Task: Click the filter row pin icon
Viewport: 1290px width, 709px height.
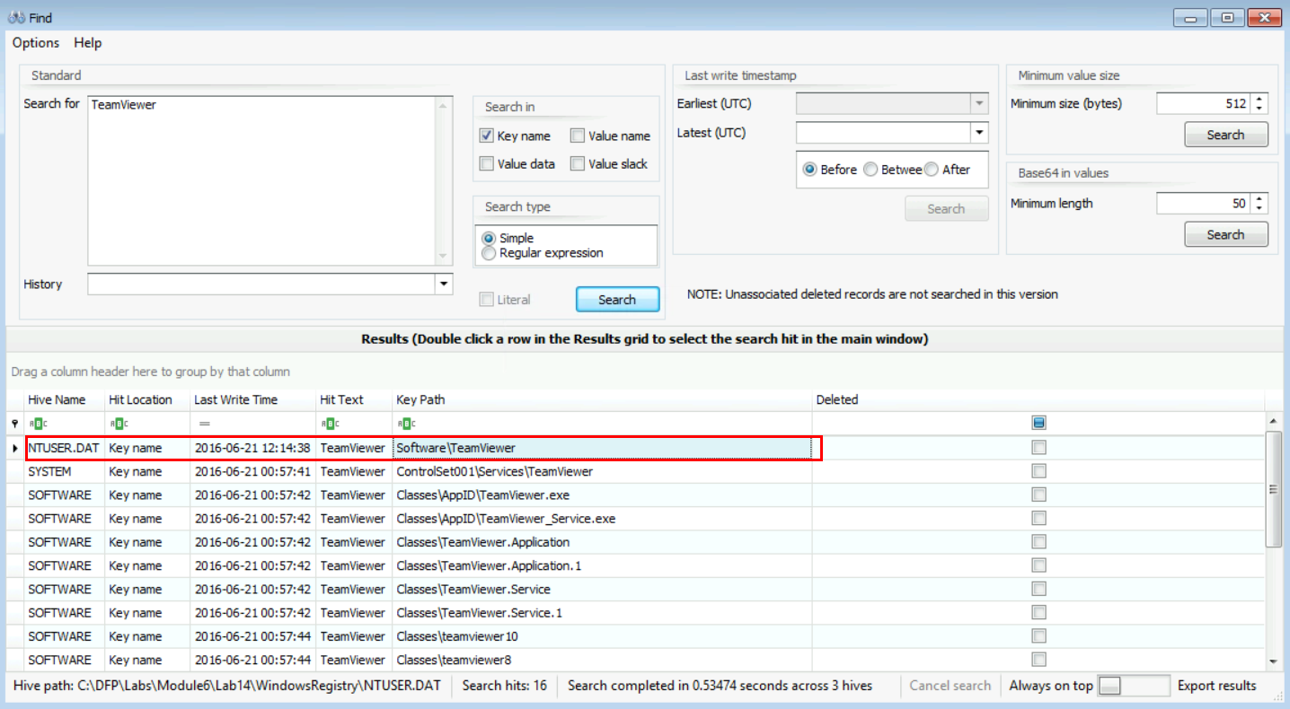Action: pyautogui.click(x=14, y=424)
